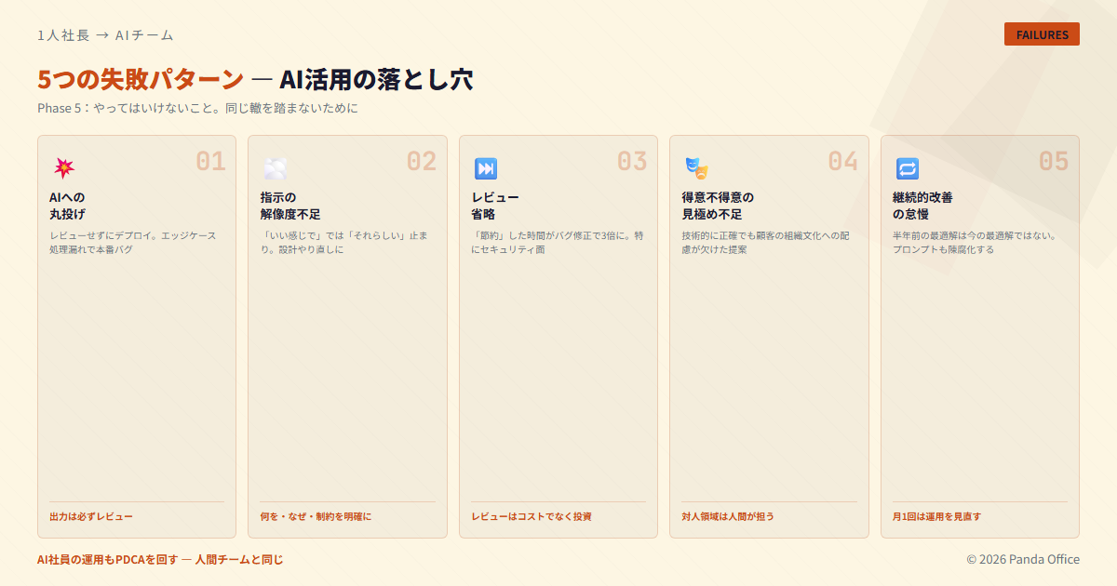Click the © 2026 Panda Office copyright text
This screenshot has height=586, width=1117.
point(1022,559)
